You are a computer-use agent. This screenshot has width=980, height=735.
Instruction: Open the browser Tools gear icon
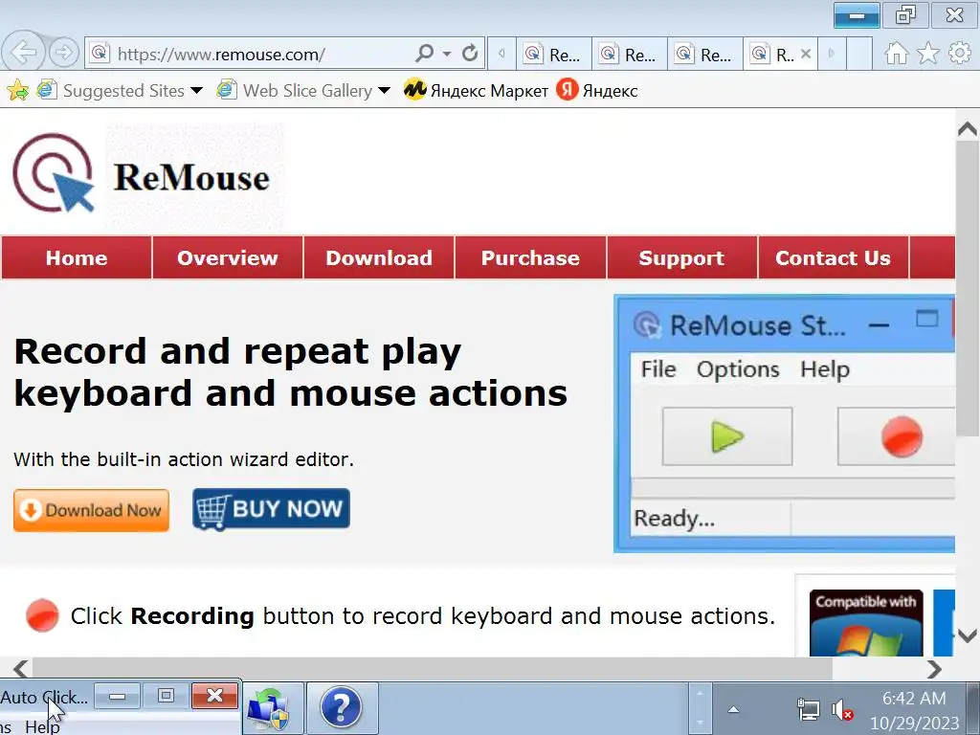(x=959, y=54)
